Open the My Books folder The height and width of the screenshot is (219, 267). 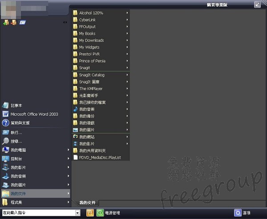pyautogui.click(x=101, y=34)
